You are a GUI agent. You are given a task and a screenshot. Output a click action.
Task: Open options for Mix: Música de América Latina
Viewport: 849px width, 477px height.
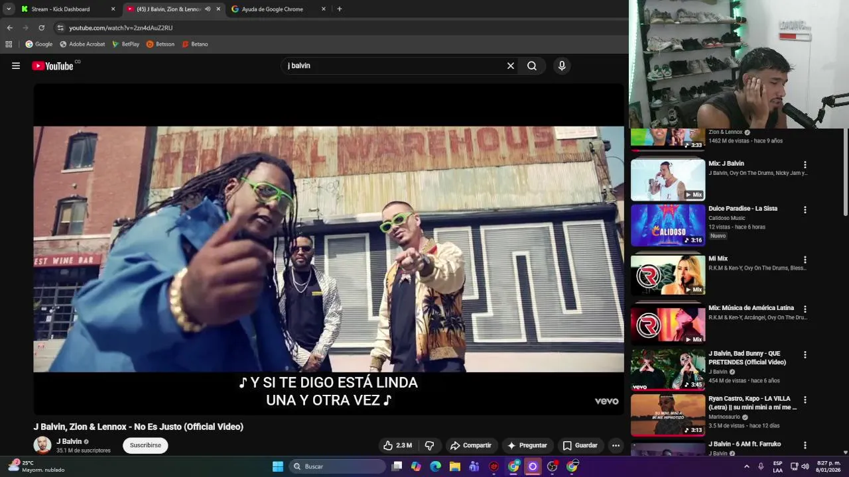click(x=805, y=309)
